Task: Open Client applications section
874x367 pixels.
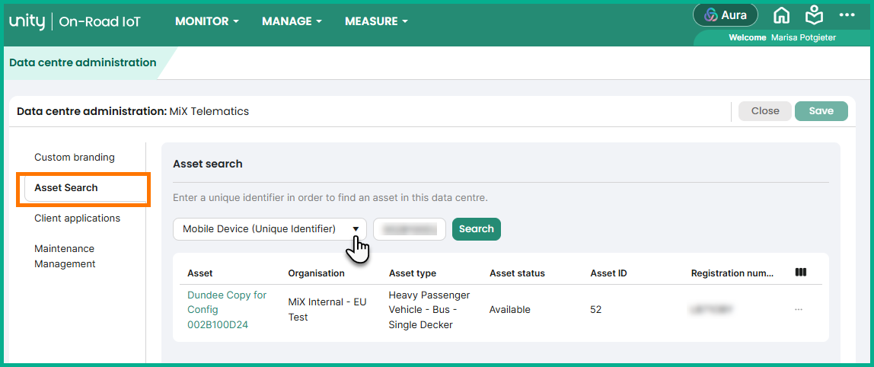Action: coord(78,218)
